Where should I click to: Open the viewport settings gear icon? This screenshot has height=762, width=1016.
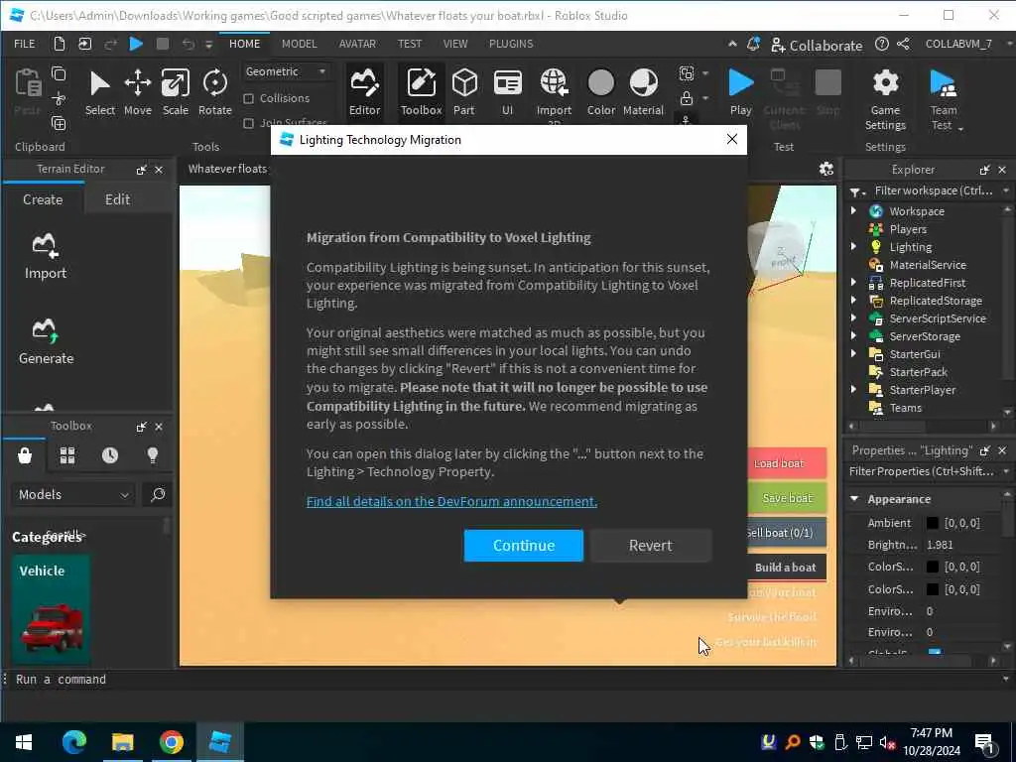826,169
